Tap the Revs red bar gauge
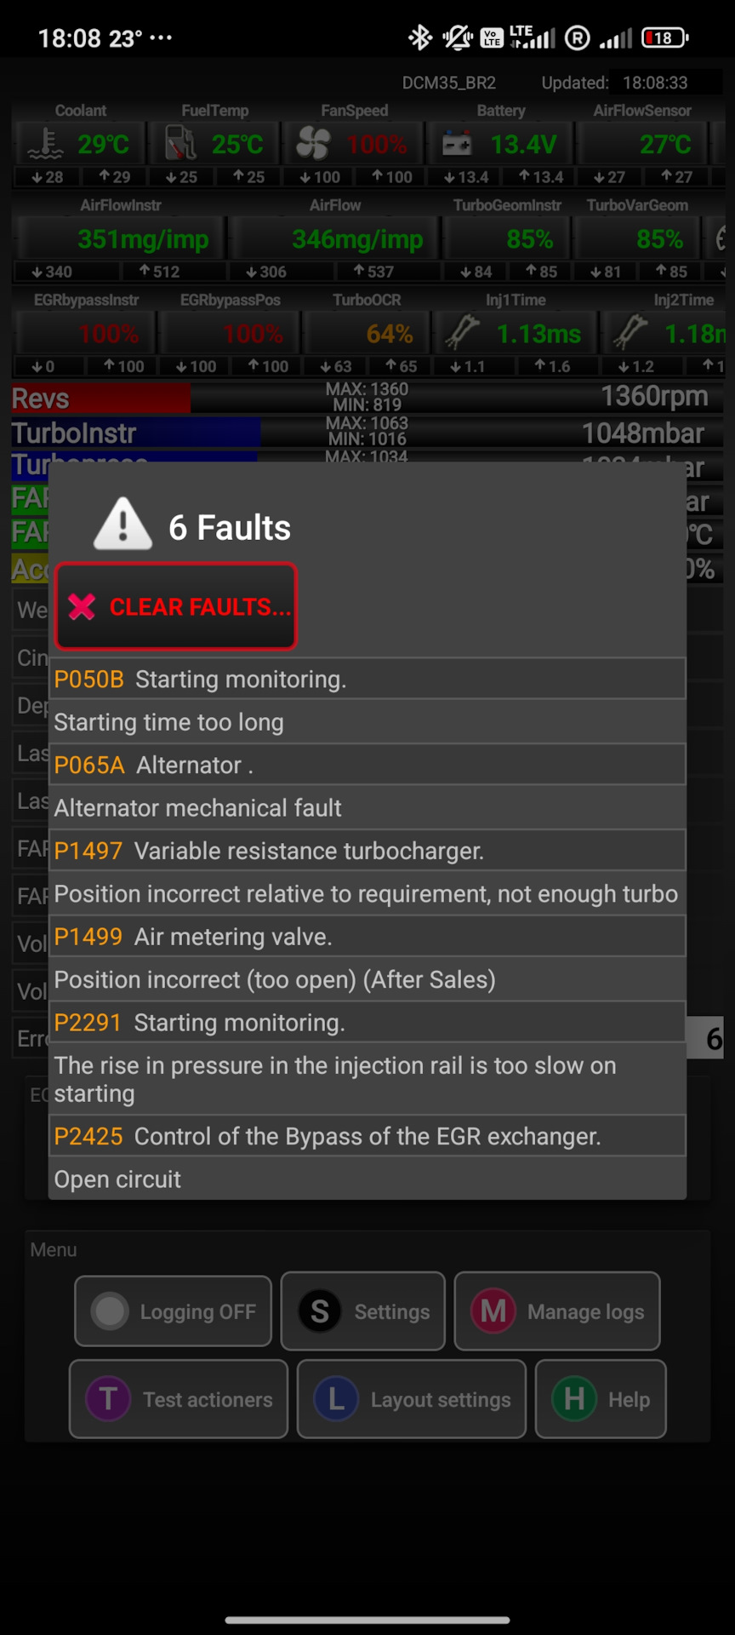 (100, 399)
